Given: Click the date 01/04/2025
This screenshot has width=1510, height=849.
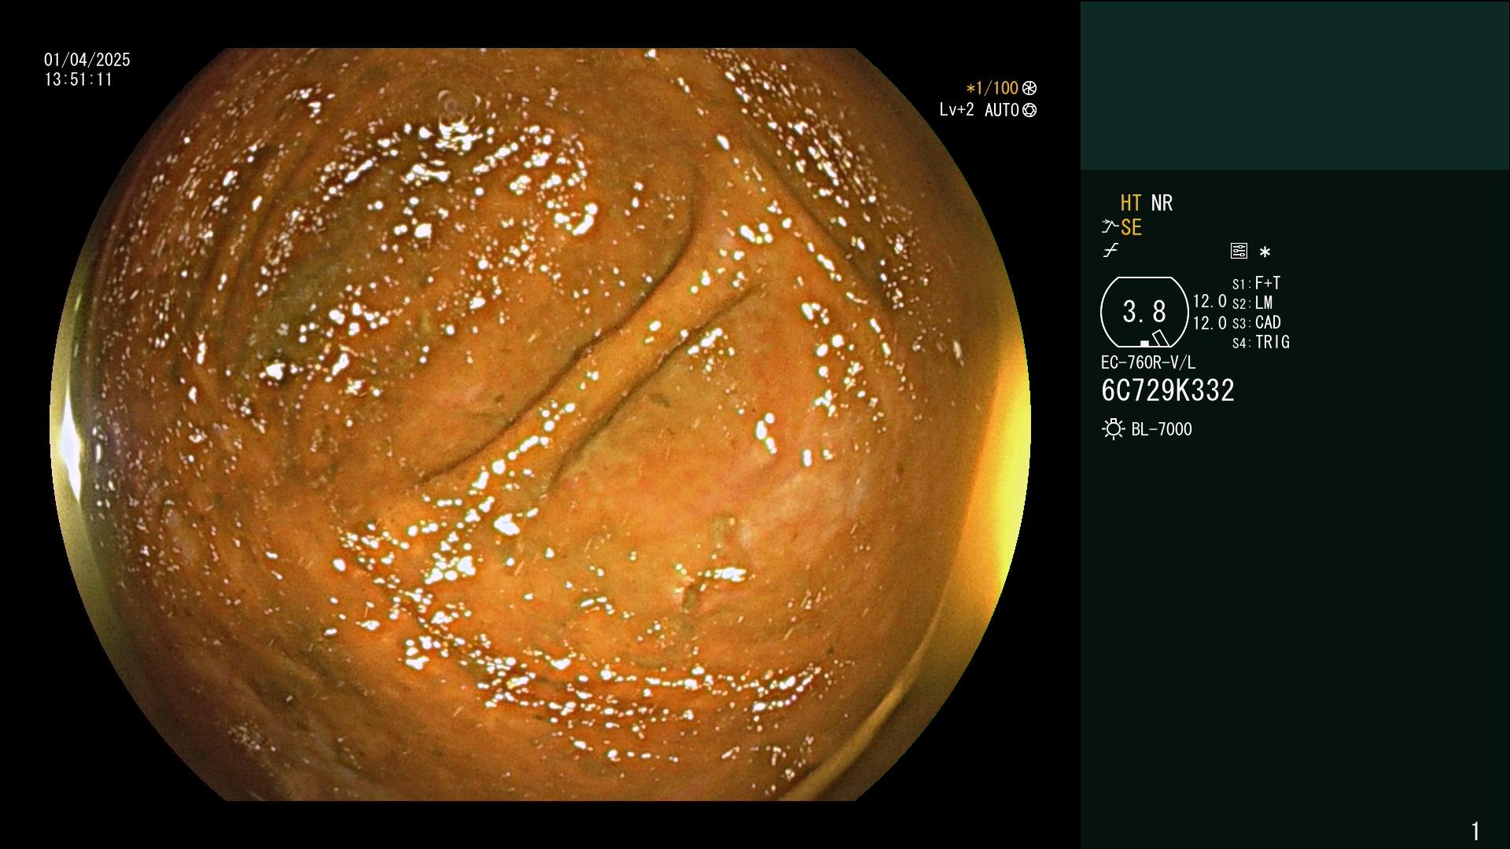Looking at the screenshot, I should (87, 60).
